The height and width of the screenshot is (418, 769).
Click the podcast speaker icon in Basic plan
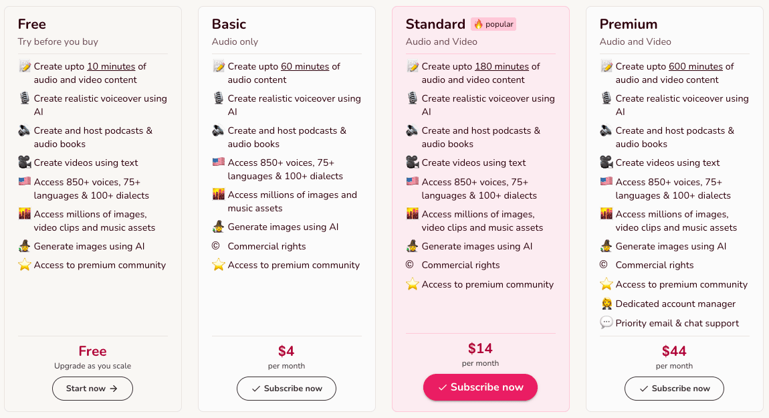point(218,130)
